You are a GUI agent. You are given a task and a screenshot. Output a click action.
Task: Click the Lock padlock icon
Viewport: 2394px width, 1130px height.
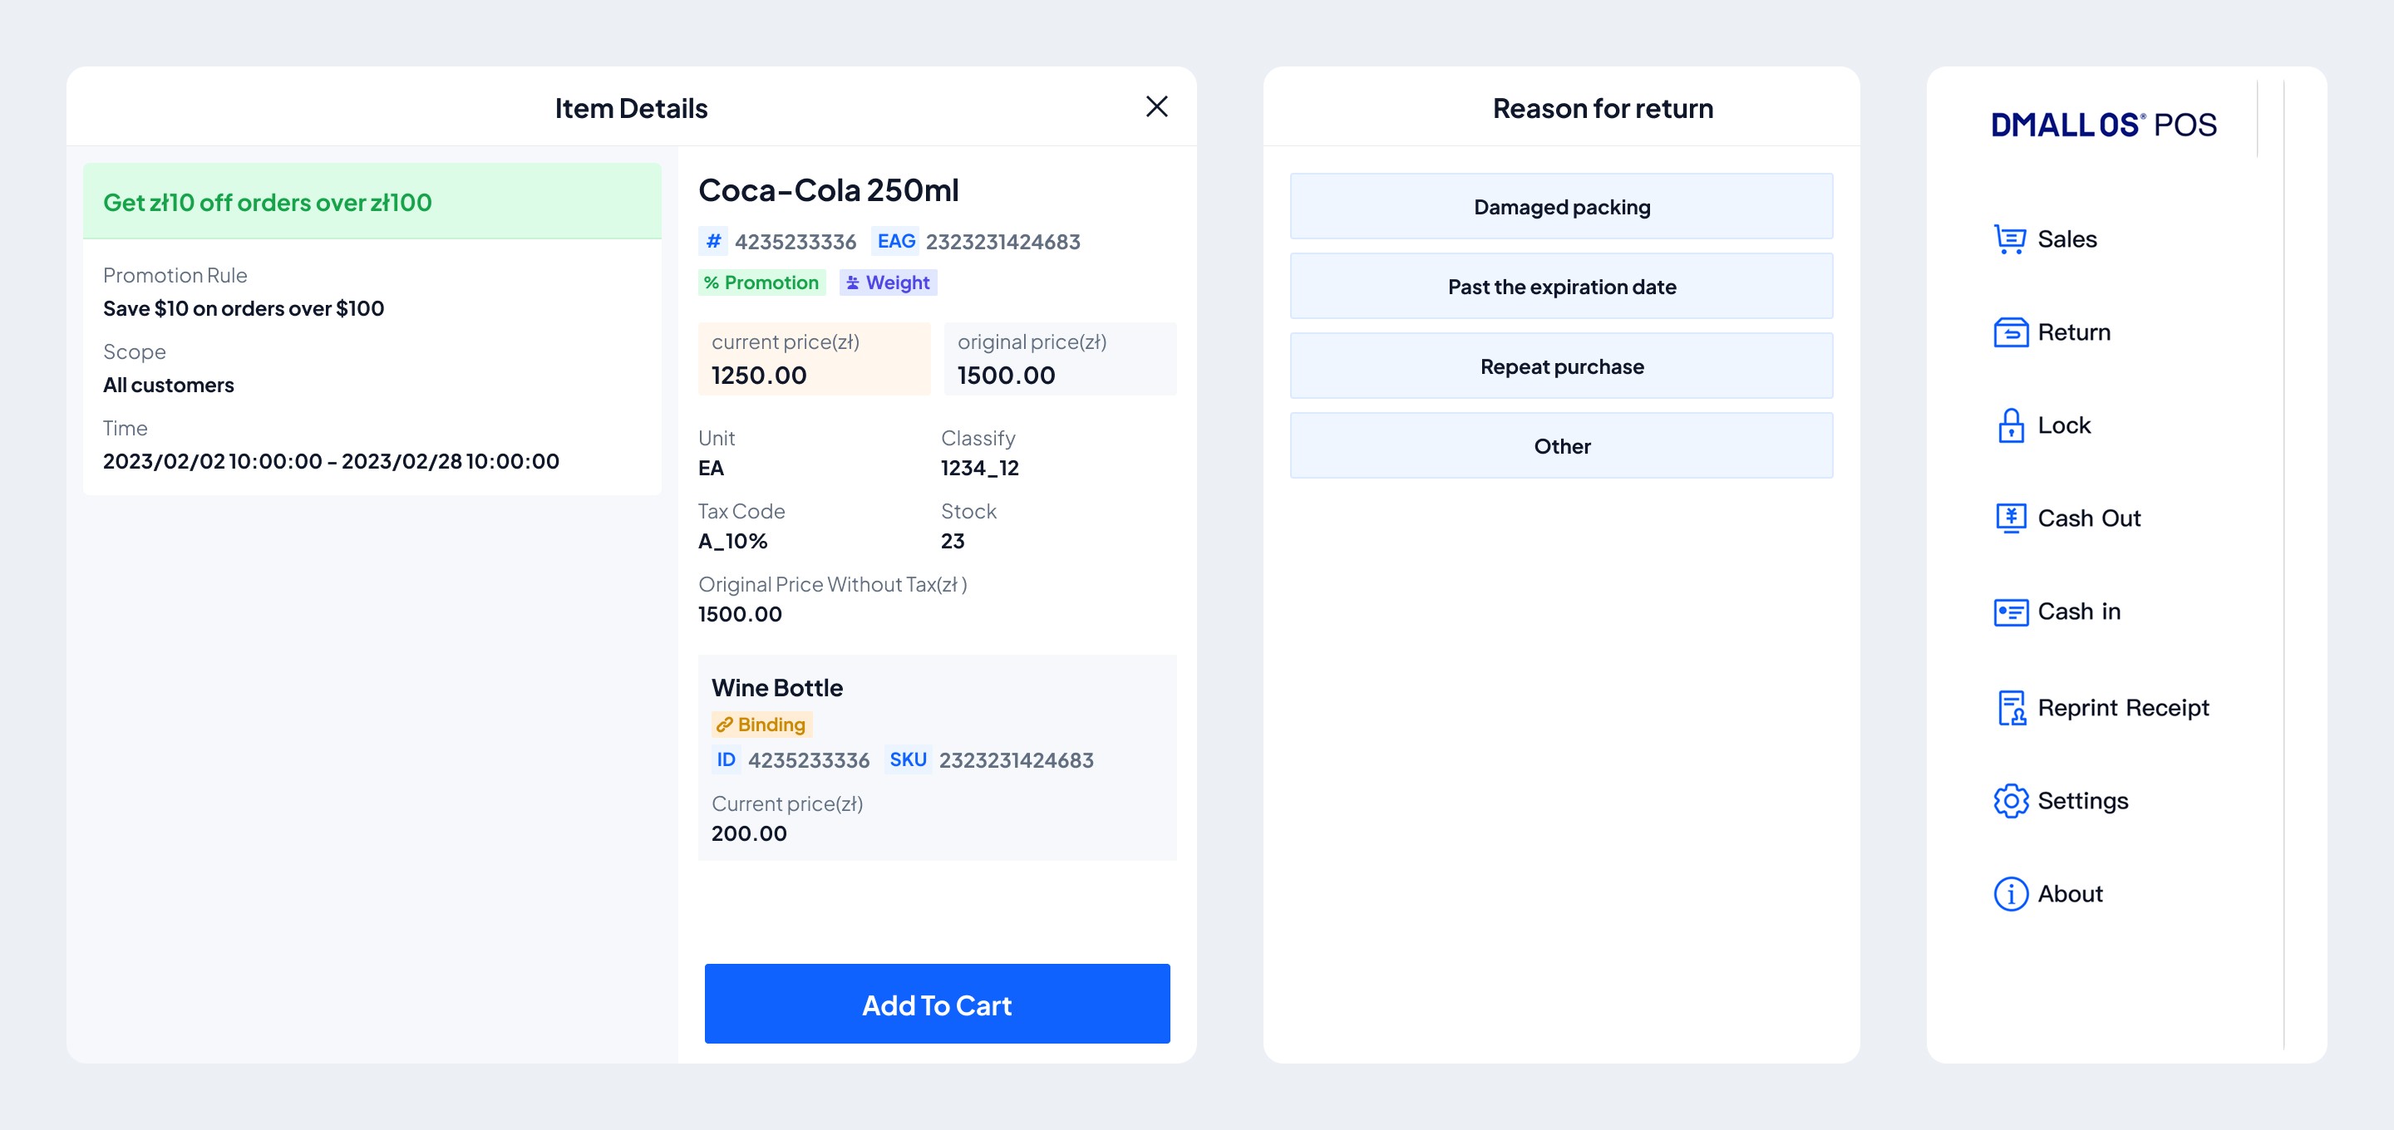click(2009, 425)
